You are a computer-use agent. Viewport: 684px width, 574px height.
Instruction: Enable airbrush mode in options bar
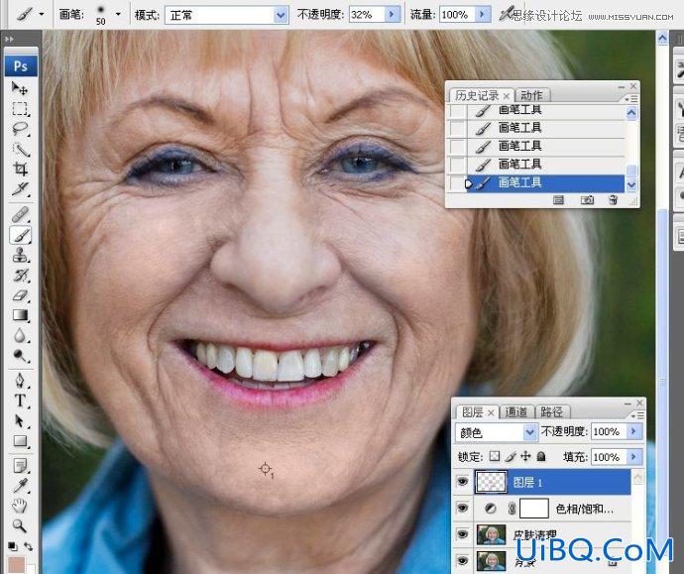point(506,15)
